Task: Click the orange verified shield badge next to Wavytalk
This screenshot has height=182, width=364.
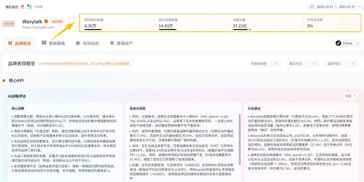Action: coord(46,22)
